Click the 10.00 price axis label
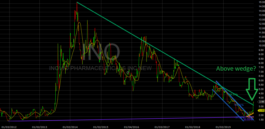 261,46
